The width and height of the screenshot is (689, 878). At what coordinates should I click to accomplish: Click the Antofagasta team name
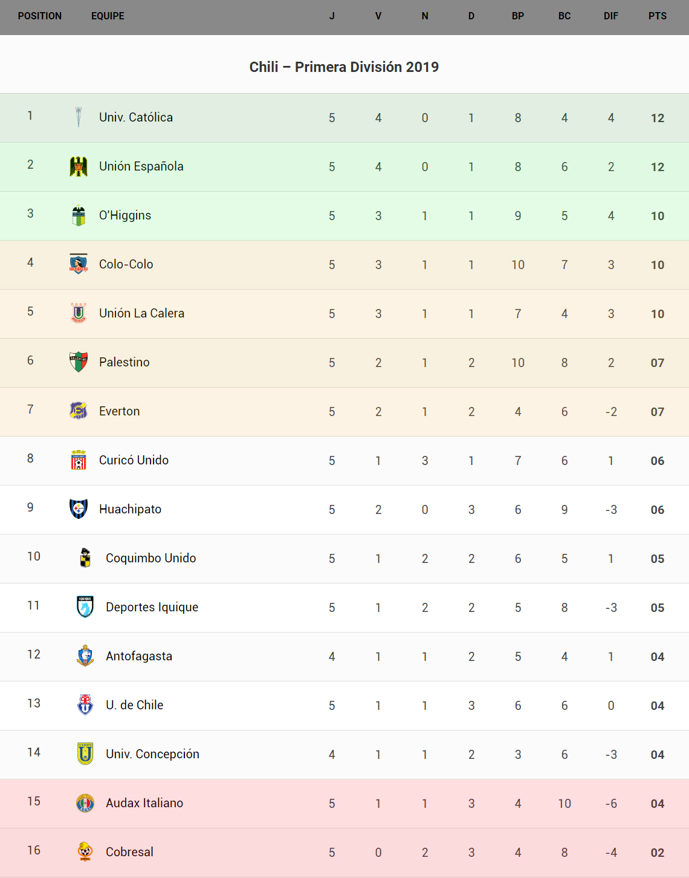[x=139, y=656]
